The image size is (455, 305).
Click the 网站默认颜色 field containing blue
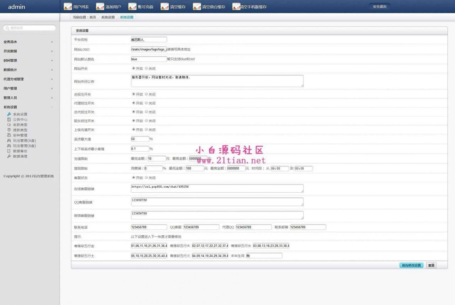[x=149, y=59]
